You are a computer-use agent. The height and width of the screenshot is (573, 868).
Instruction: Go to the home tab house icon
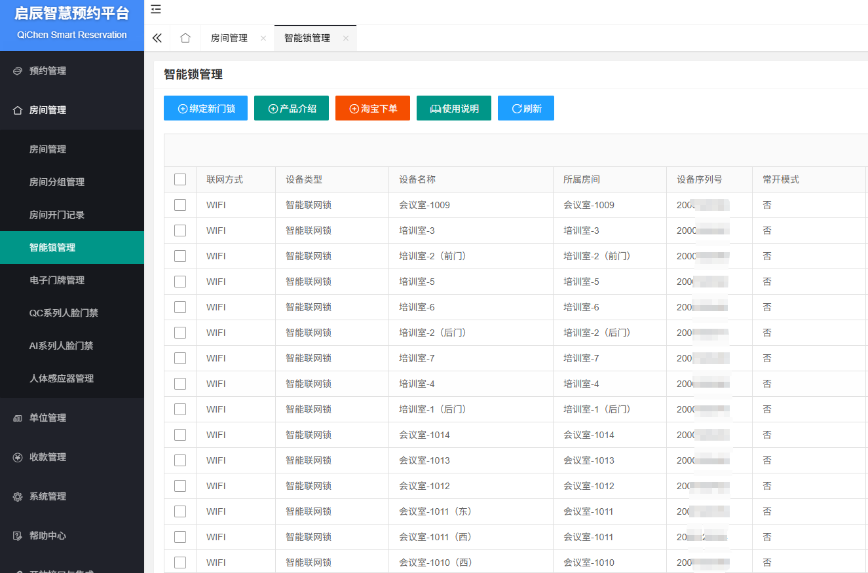(x=185, y=38)
